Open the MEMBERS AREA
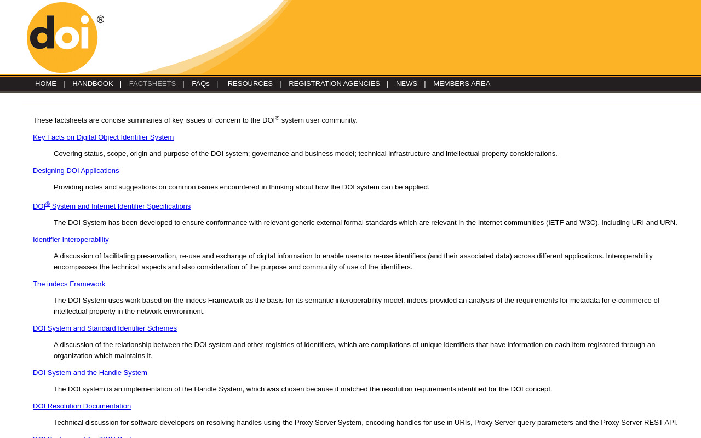Screen dimensions: 701x438 (462, 84)
